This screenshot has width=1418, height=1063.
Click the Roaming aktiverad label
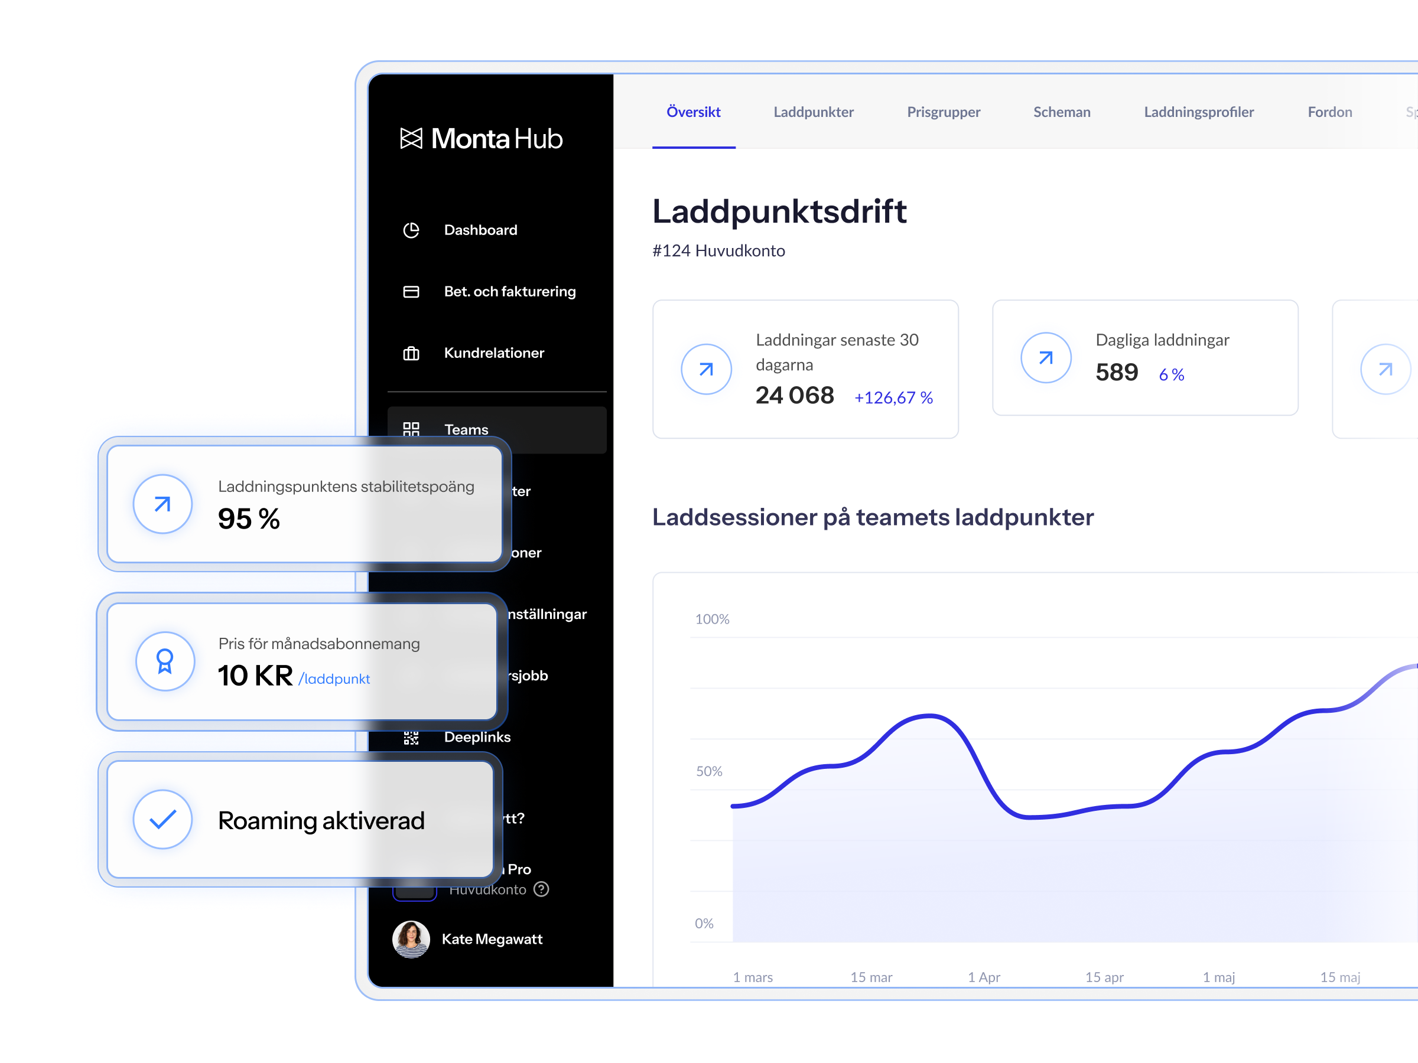click(321, 821)
